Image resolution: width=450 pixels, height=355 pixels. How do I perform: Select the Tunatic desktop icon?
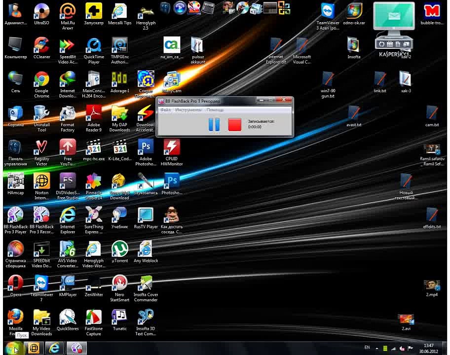click(x=120, y=319)
